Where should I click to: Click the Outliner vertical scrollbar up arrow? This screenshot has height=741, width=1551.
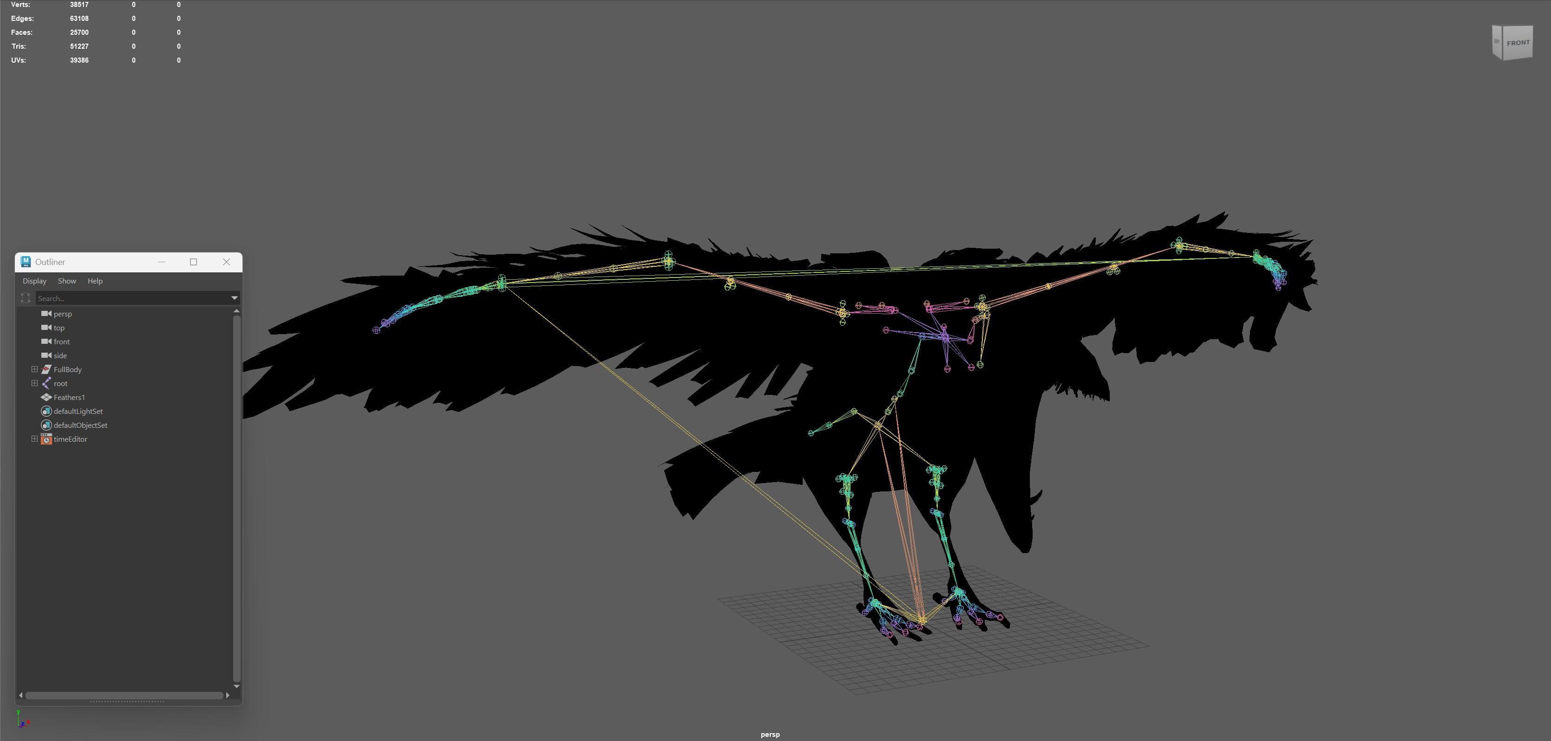pos(236,311)
